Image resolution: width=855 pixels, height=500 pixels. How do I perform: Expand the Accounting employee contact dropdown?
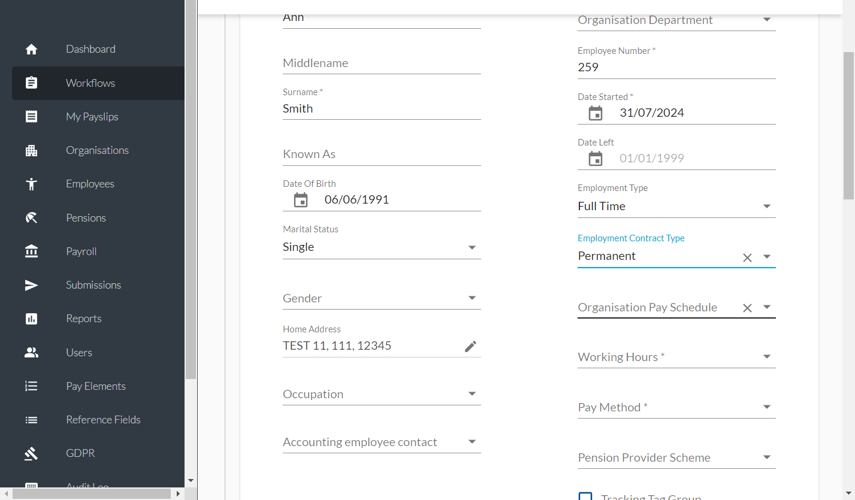click(x=472, y=442)
